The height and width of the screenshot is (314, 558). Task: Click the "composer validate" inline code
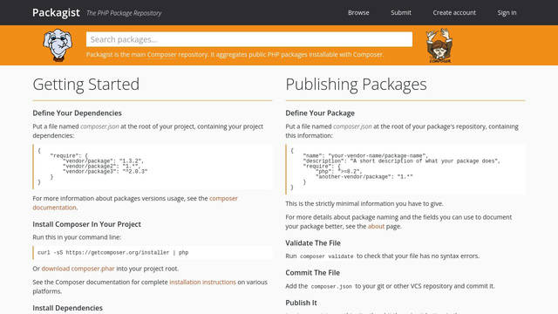(x=327, y=256)
